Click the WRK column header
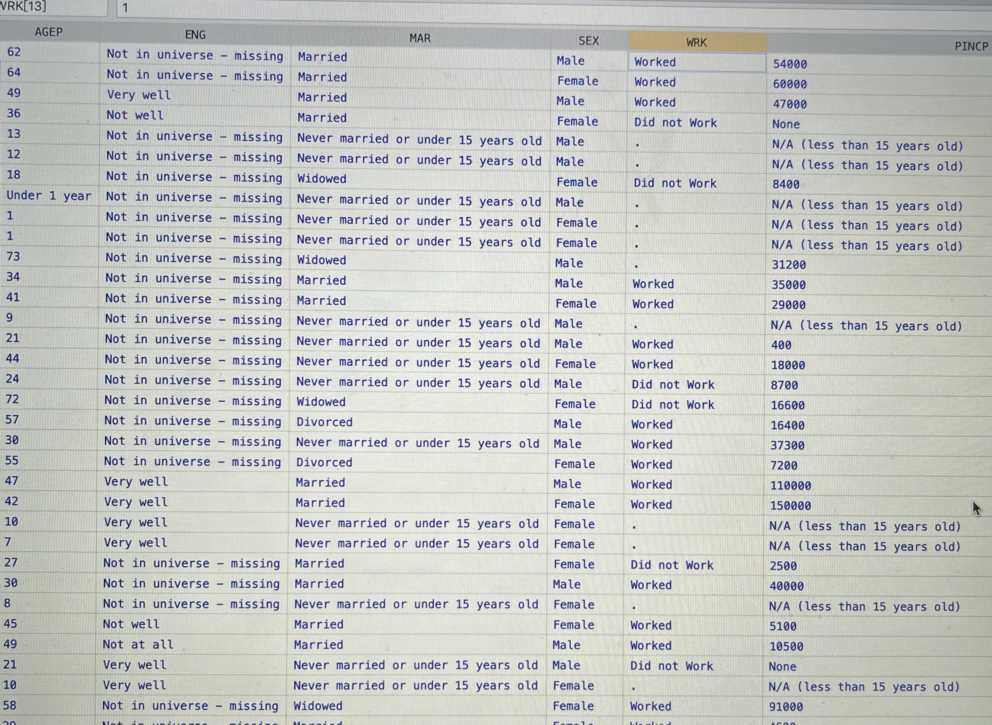This screenshot has width=992, height=725. [x=697, y=43]
